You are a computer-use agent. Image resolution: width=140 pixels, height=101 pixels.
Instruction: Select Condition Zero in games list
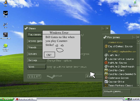click(120, 70)
